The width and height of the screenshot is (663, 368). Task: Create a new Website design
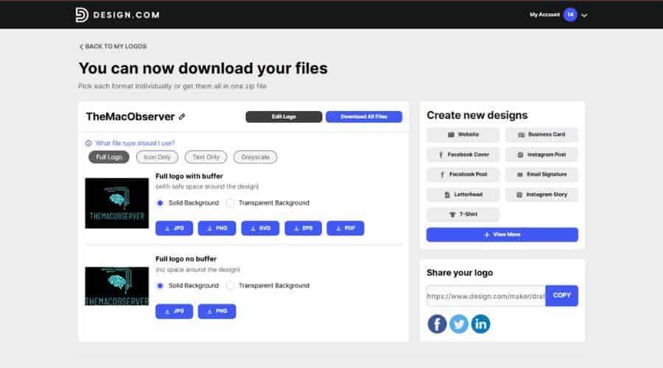tap(463, 135)
